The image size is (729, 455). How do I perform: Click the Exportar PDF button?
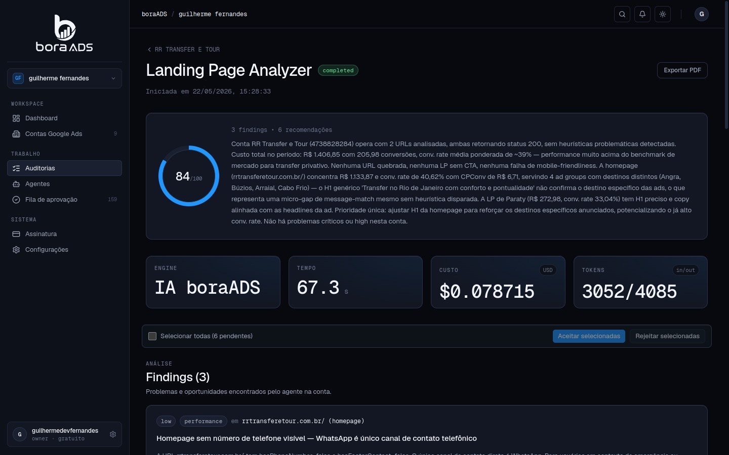tap(682, 70)
